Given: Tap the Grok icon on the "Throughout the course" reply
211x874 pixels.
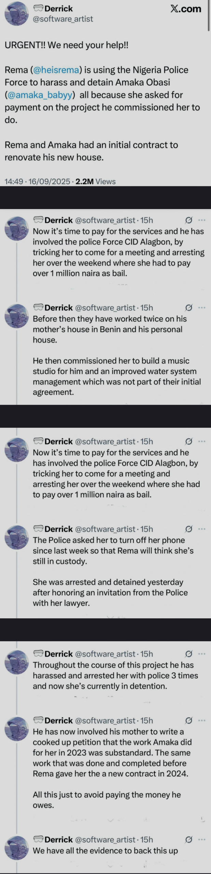Looking at the screenshot, I should pyautogui.click(x=188, y=654).
